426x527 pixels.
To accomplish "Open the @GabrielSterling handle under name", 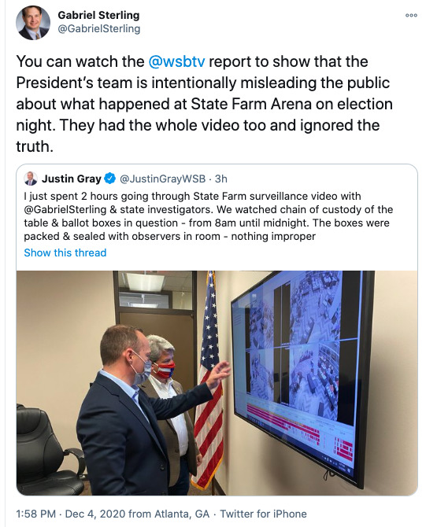I will pos(99,29).
